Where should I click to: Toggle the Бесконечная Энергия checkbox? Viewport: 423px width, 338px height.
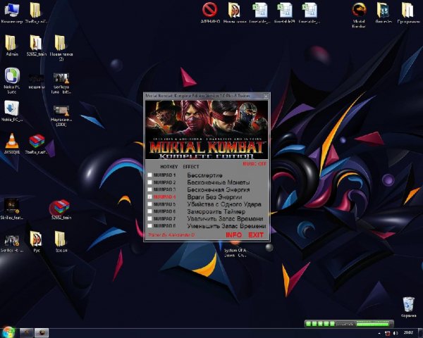(x=149, y=189)
